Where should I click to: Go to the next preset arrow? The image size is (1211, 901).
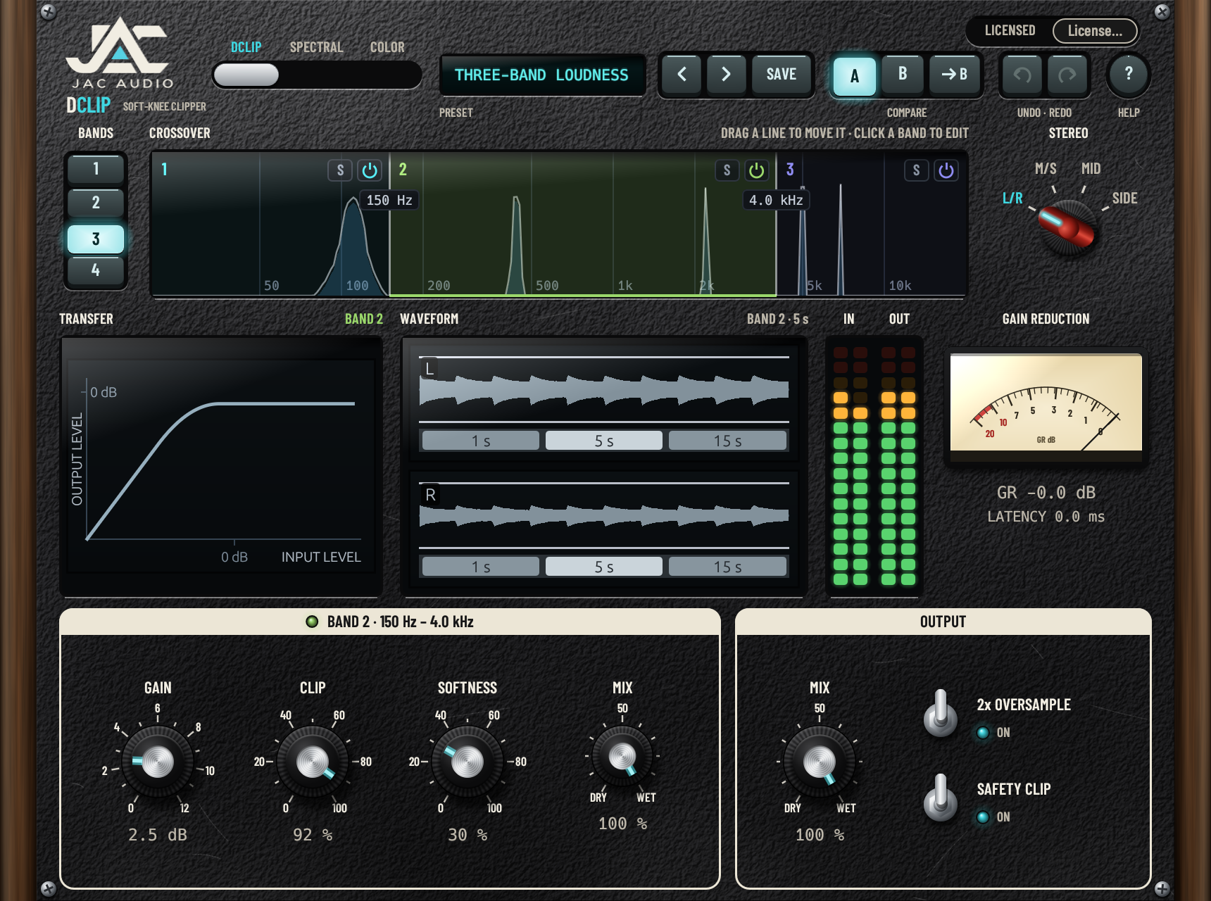pos(726,74)
